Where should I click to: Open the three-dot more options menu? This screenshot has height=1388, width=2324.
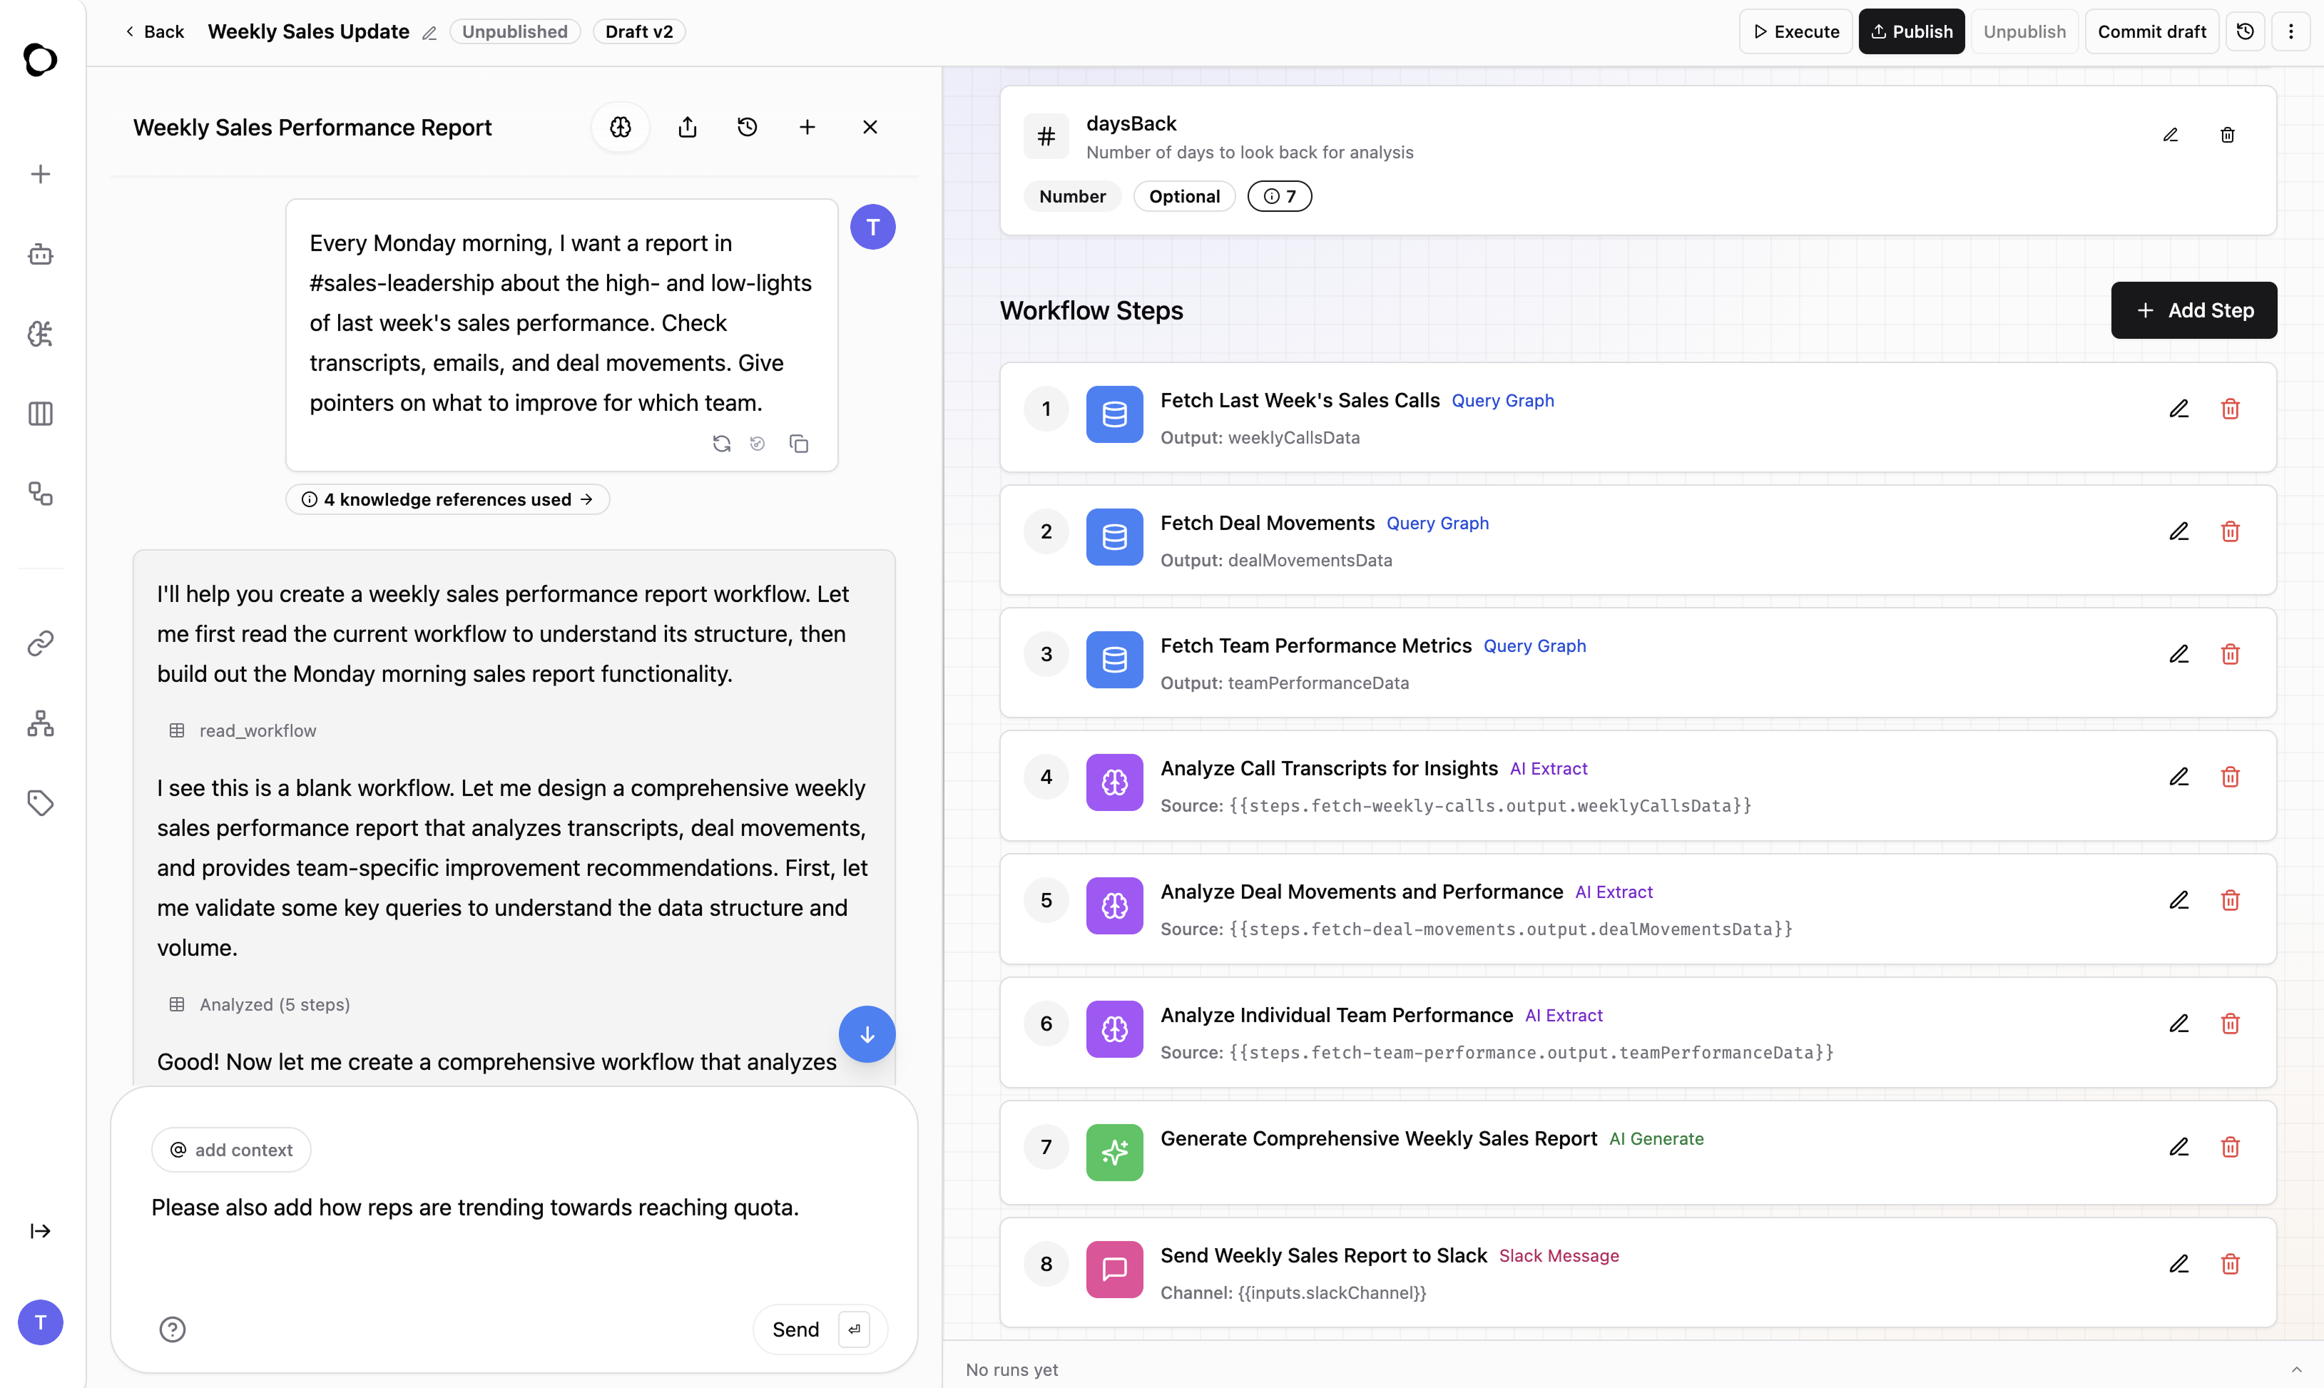coord(2290,32)
